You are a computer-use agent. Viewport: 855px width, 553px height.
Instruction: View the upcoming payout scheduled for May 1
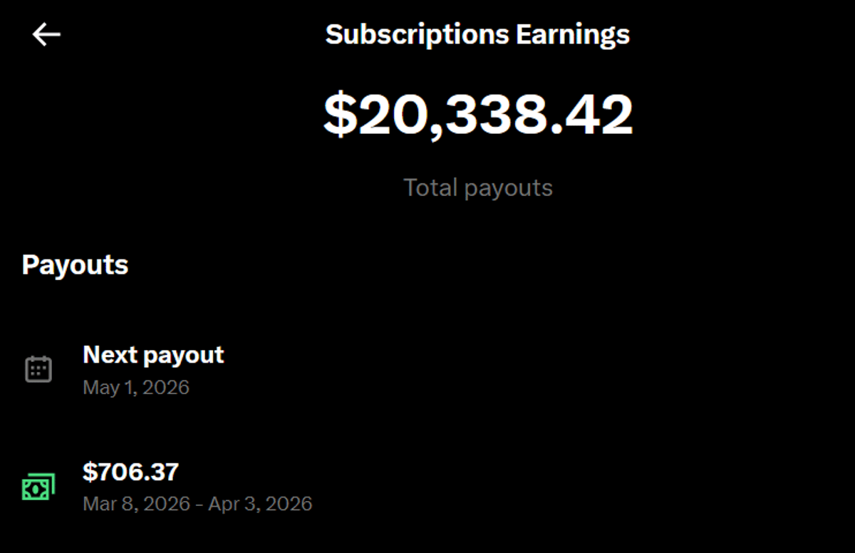point(153,368)
